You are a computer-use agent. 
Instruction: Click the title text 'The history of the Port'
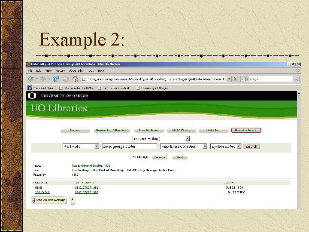pyautogui.click(x=124, y=170)
